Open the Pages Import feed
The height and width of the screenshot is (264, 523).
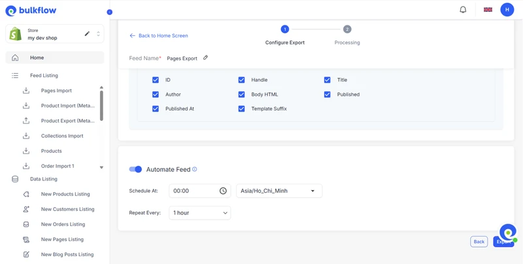click(x=56, y=91)
